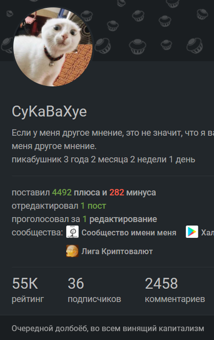Click the пикабушник 3 года membership line

tap(103, 160)
